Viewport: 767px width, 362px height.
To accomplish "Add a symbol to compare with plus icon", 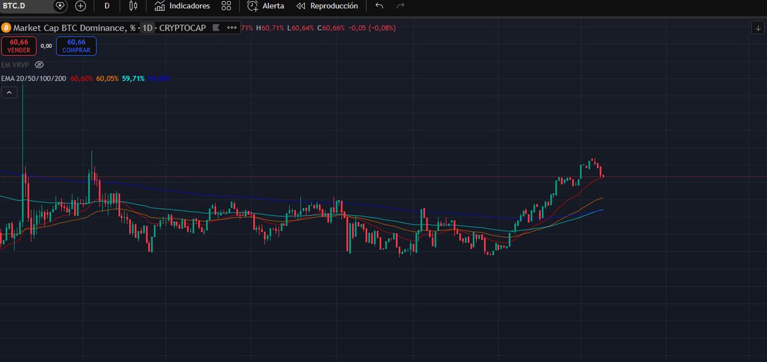I will click(80, 6).
